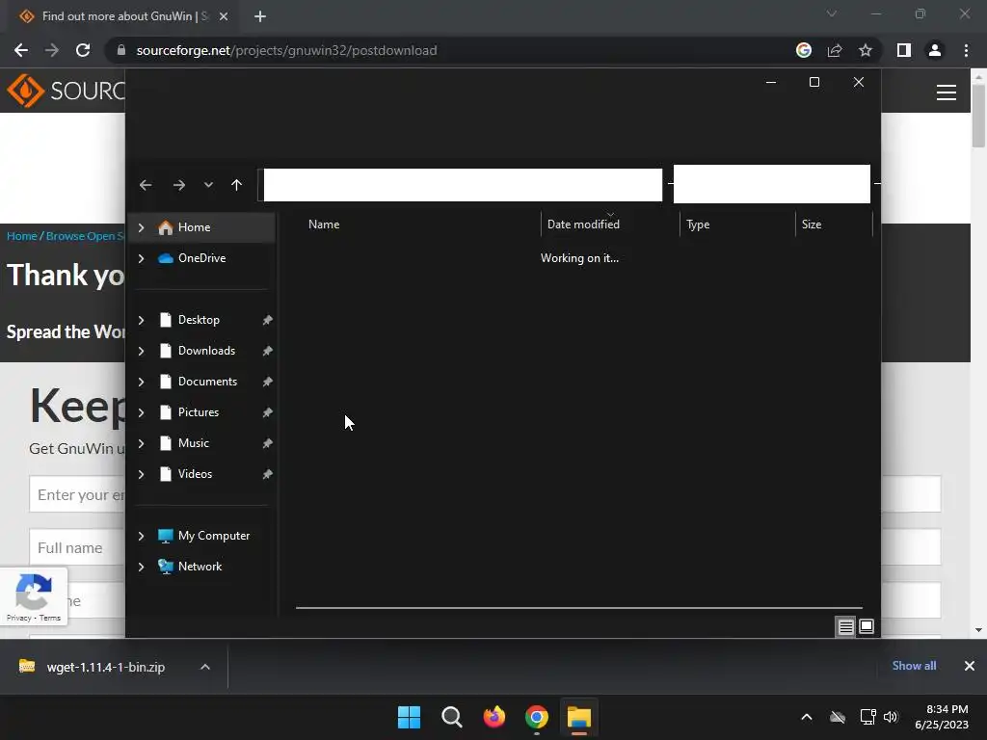Reload the SourceForge page
Viewport: 987px width, 740px height.
coord(83,50)
